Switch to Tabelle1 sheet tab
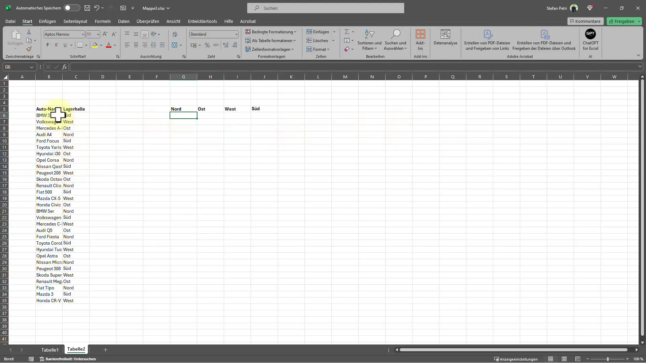The image size is (646, 363). 50,350
